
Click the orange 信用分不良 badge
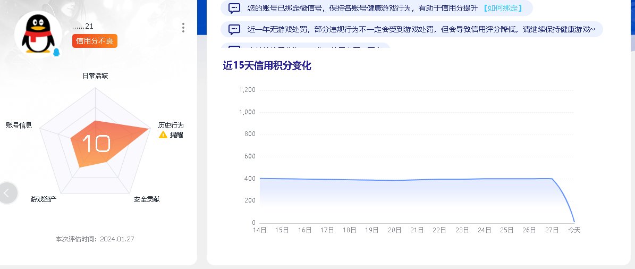(95, 41)
